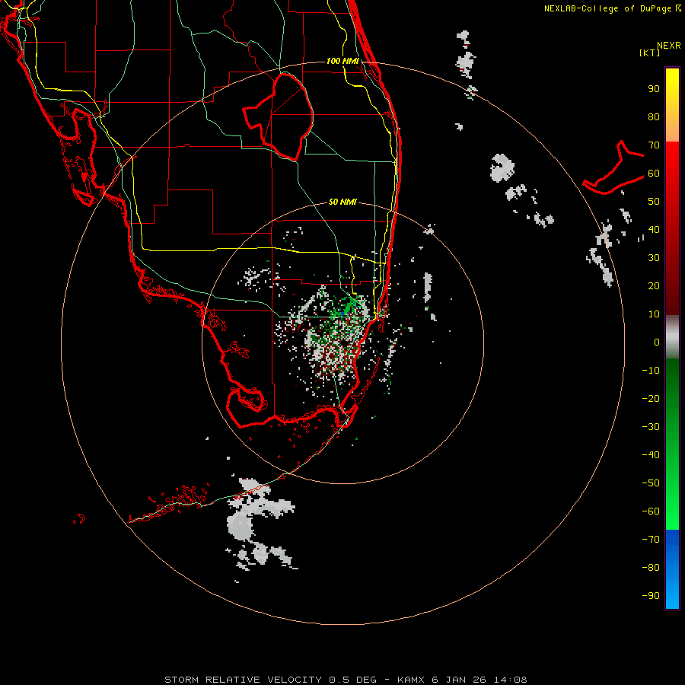Select the -70 value on velocity scale

coord(651,539)
